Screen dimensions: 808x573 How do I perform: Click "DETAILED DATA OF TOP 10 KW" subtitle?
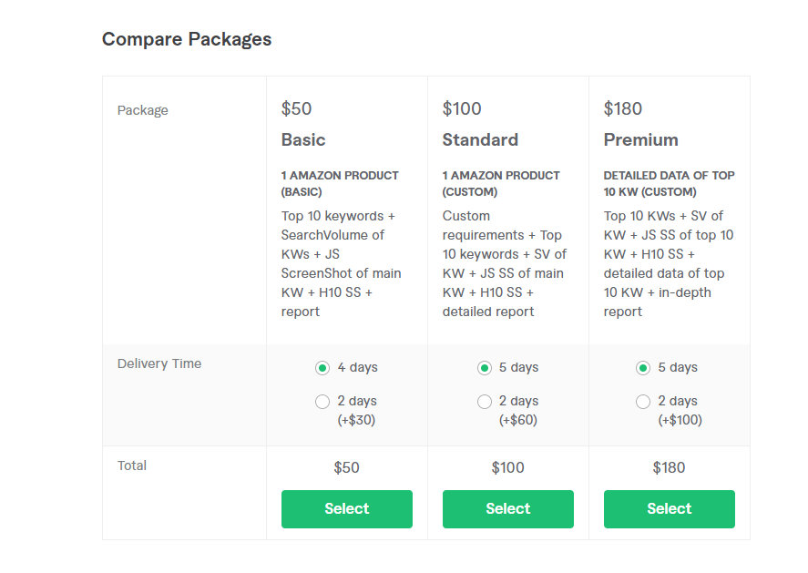pyautogui.click(x=669, y=183)
